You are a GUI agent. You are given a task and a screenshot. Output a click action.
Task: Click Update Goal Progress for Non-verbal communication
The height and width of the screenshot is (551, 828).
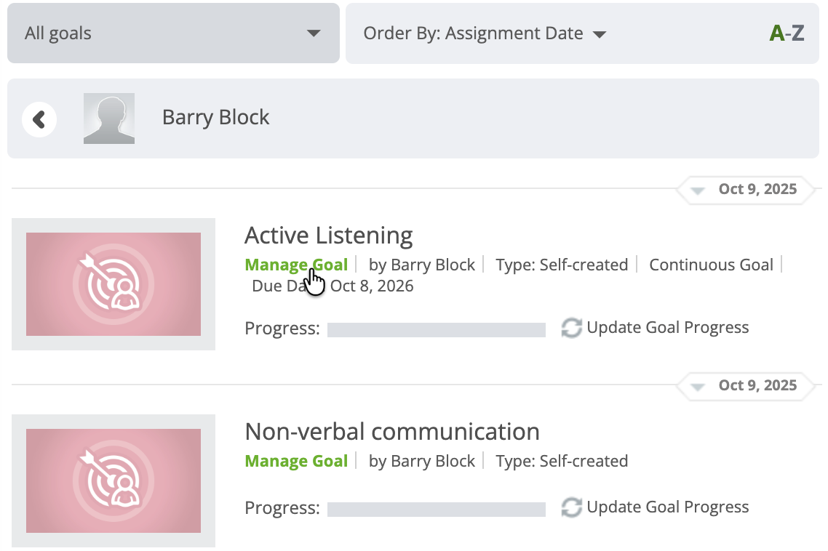667,507
